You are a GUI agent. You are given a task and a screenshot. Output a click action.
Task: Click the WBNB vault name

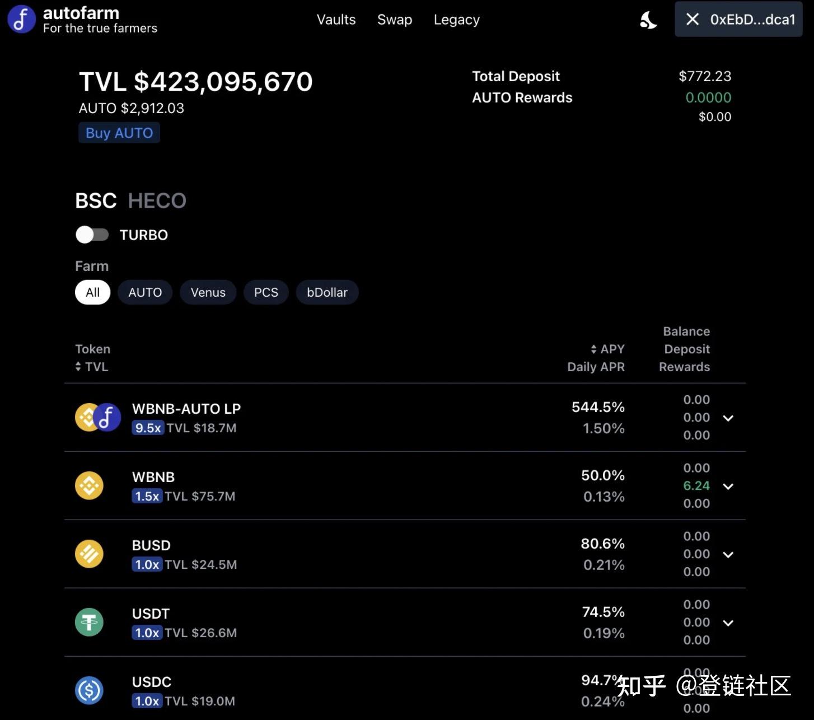(153, 477)
